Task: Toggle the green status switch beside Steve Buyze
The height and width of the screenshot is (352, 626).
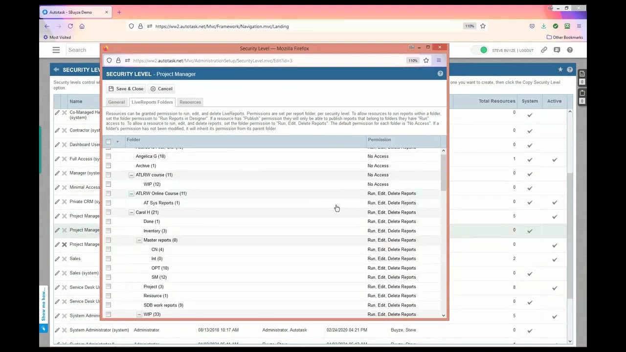Action: (x=480, y=50)
